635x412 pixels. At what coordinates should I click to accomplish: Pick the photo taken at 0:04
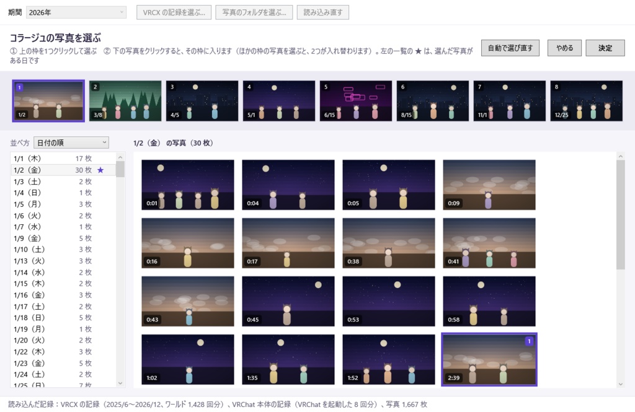point(288,185)
